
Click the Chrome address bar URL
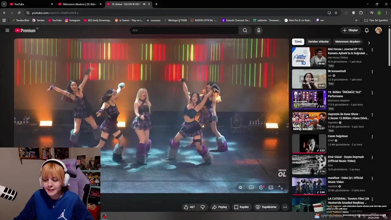tap(55, 13)
